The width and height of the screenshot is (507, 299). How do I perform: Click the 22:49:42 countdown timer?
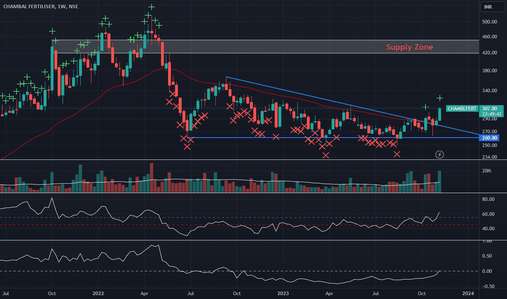(491, 114)
